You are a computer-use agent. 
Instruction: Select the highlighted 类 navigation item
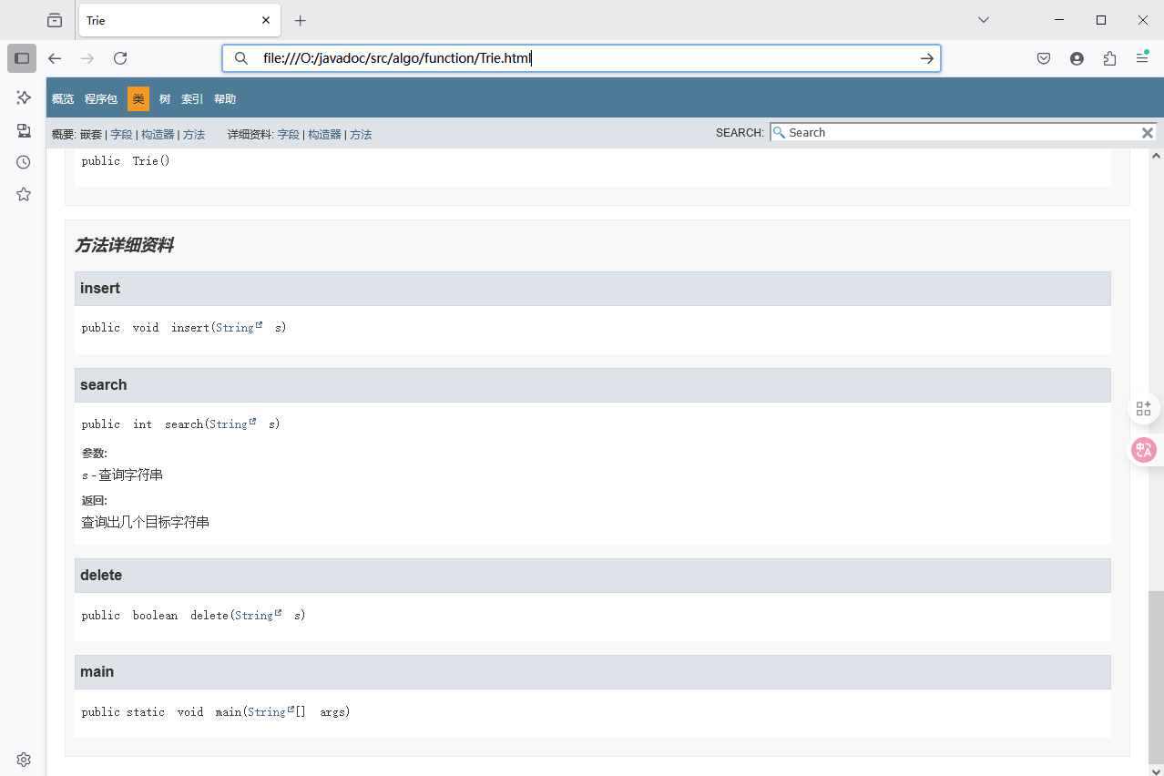click(138, 98)
